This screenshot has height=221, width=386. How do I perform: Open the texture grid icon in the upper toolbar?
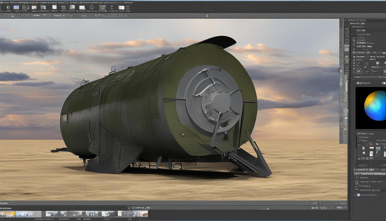102,8
